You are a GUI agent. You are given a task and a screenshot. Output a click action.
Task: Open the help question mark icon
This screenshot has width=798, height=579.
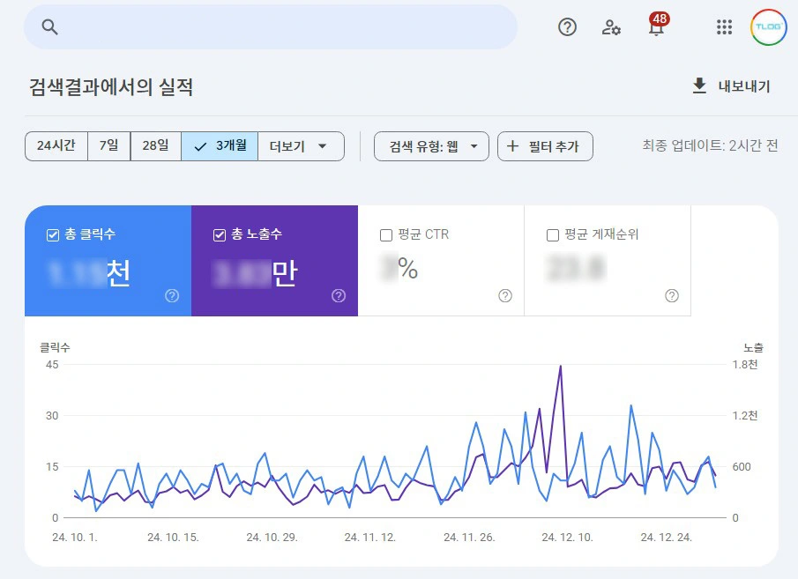(x=568, y=27)
